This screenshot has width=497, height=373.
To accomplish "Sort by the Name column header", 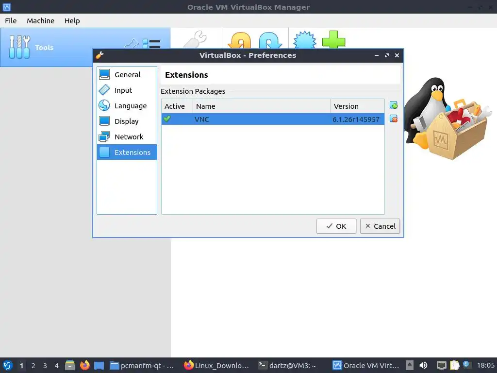I will (x=262, y=106).
